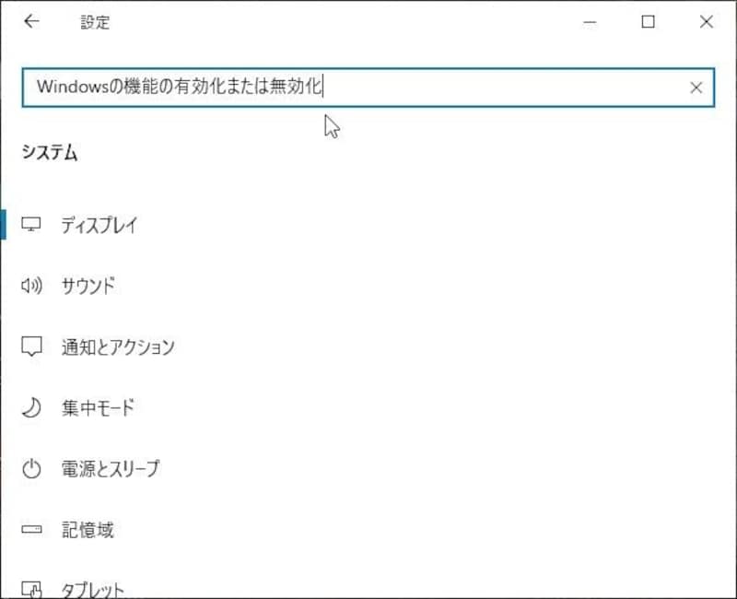737x599 pixels.
Task: Open サウンド settings
Action: pyautogui.click(x=92, y=285)
